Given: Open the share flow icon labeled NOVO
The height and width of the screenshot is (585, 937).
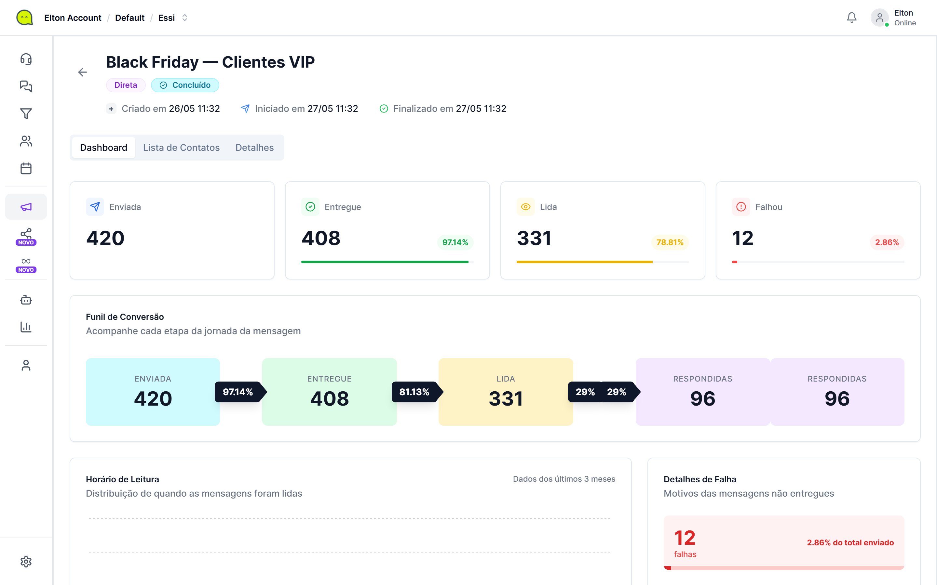Looking at the screenshot, I should click(26, 236).
